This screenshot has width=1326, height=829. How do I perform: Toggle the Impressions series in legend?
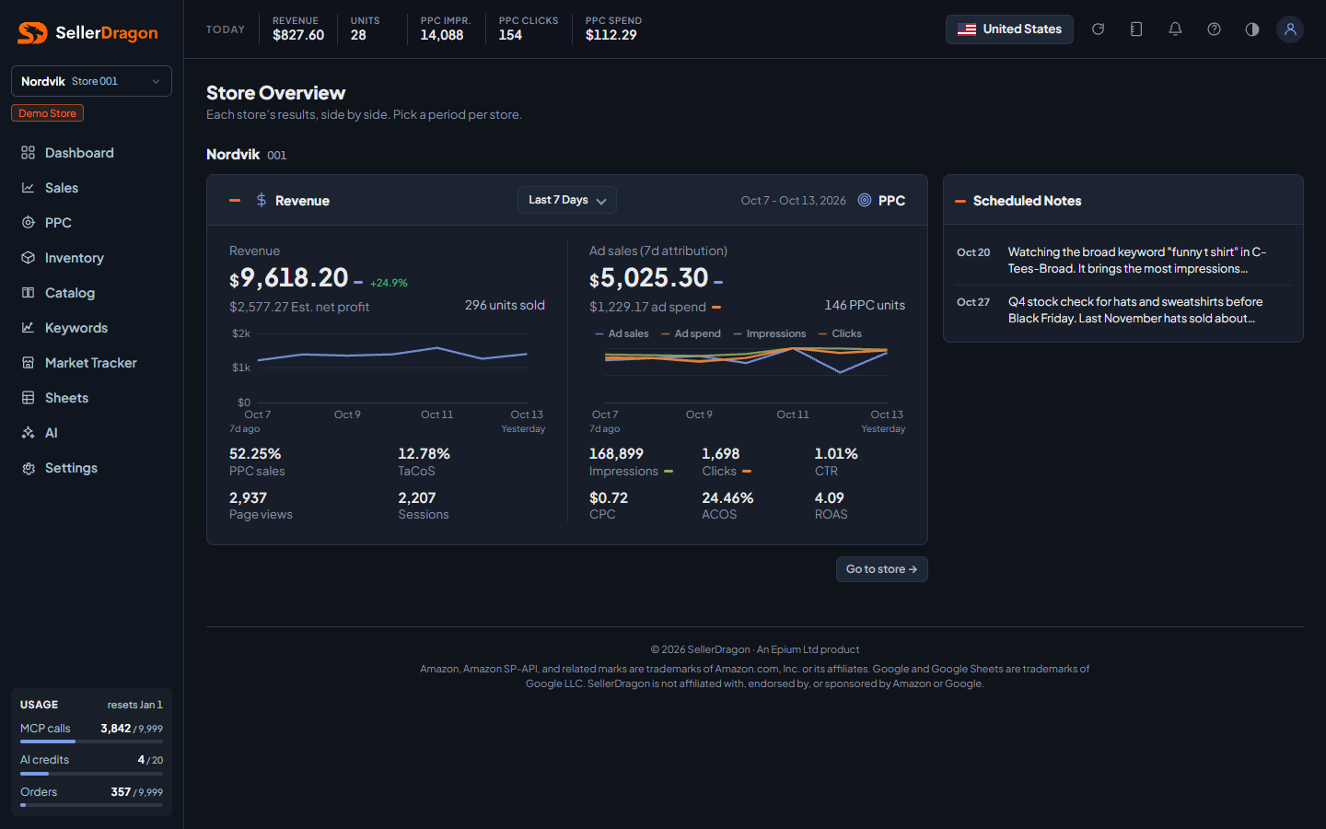769,333
